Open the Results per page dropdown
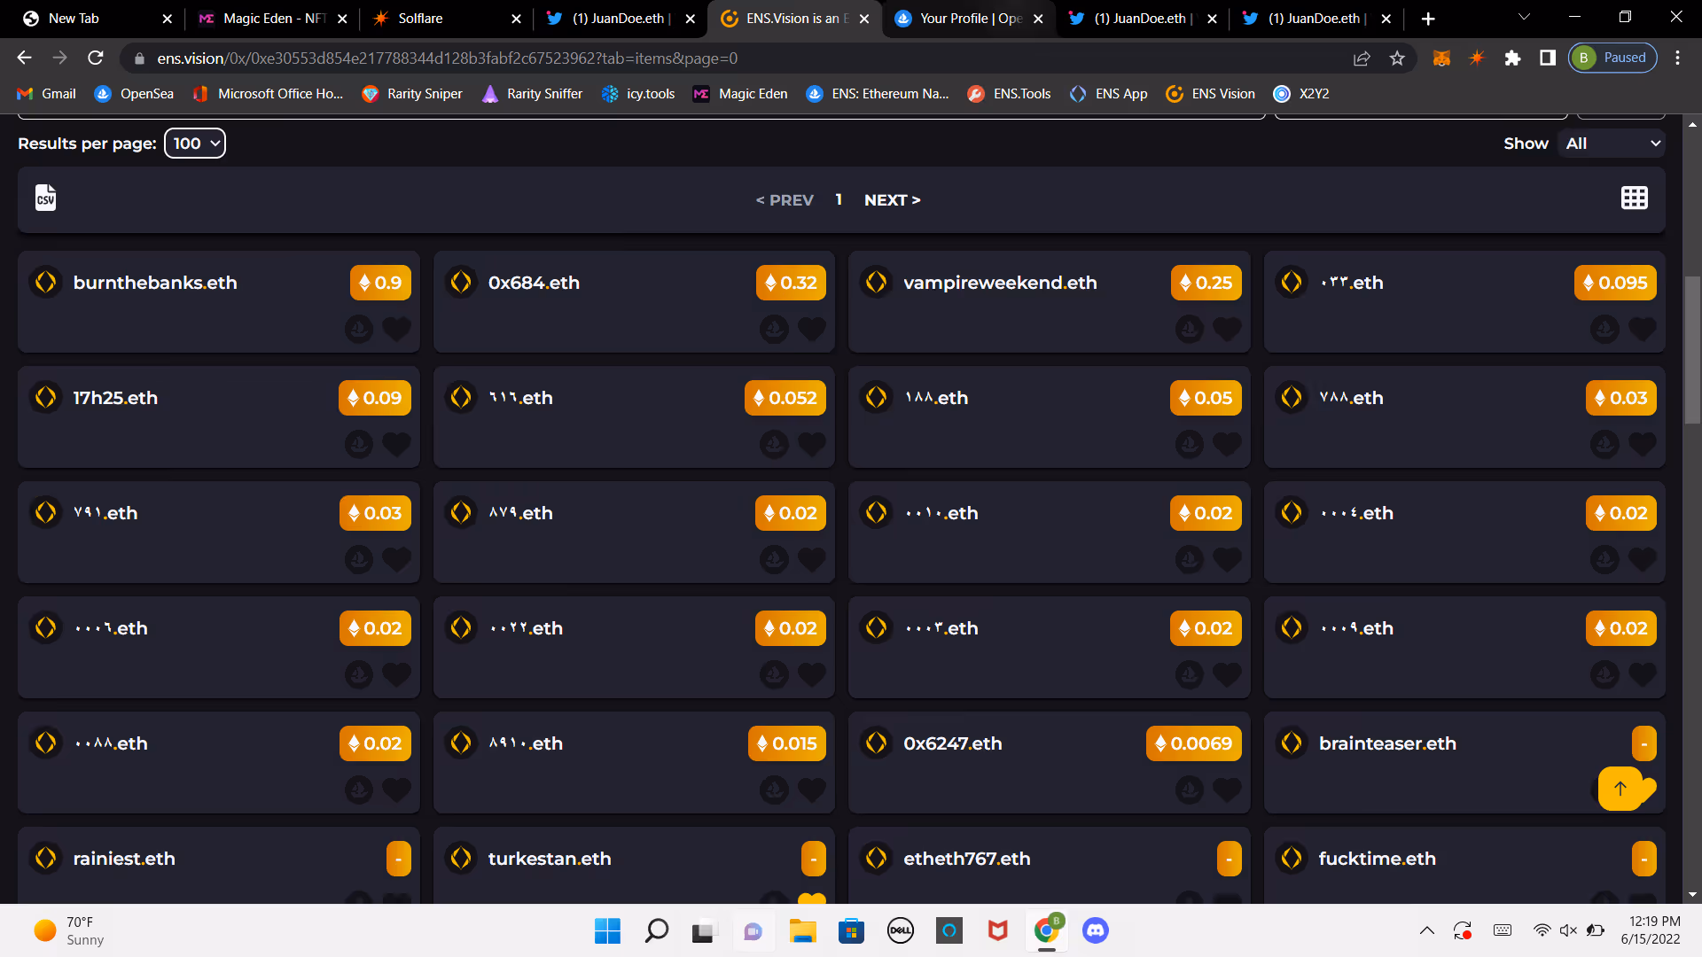1702x957 pixels. coord(195,144)
